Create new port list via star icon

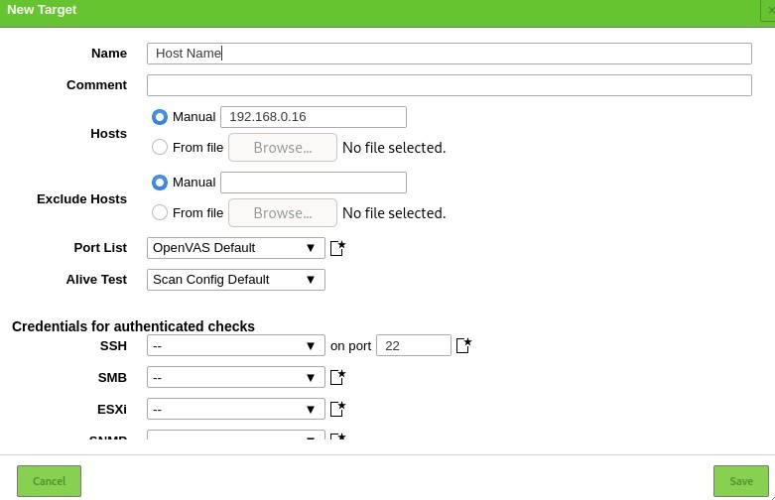[x=337, y=248]
